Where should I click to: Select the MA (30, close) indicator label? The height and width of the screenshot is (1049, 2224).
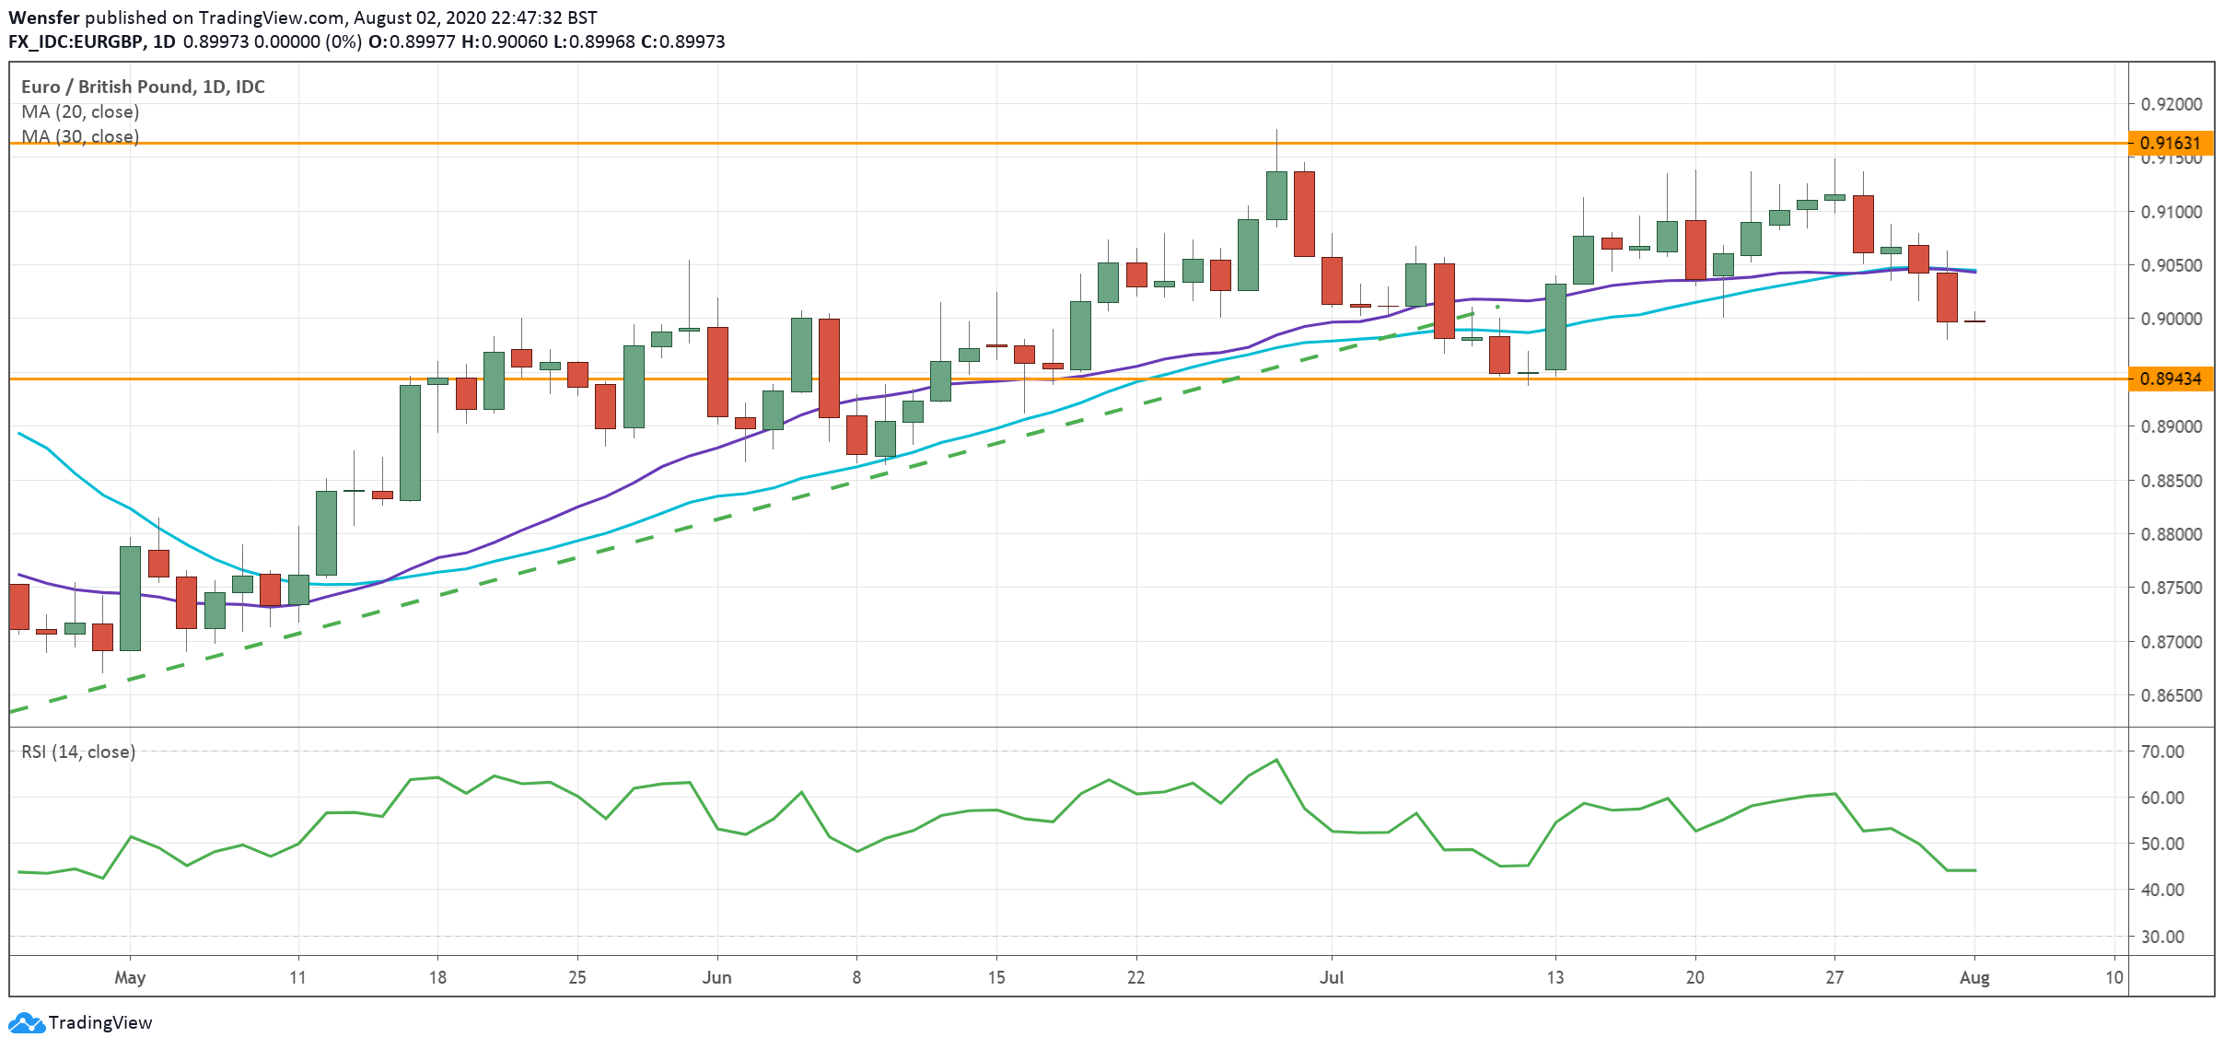coord(78,138)
